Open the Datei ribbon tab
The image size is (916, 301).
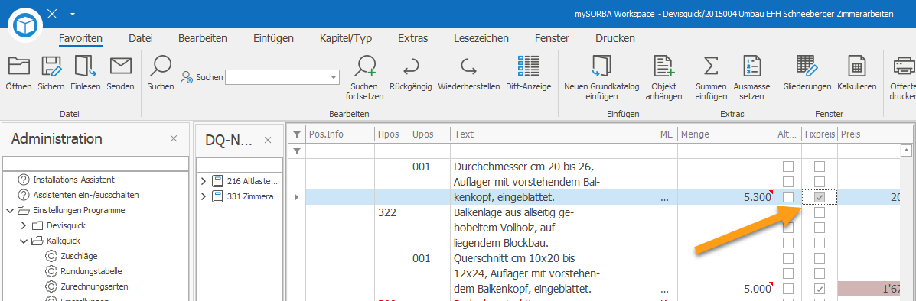(x=140, y=38)
